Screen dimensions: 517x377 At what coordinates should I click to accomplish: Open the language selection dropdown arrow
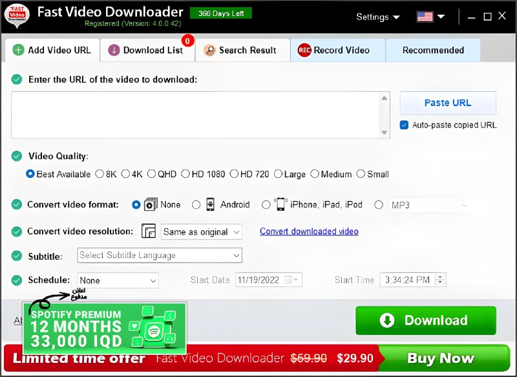click(441, 17)
